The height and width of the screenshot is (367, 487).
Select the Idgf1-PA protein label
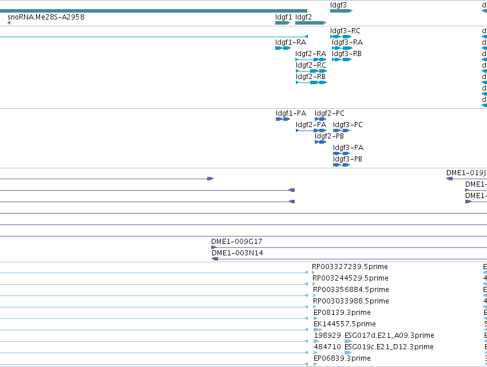point(291,113)
